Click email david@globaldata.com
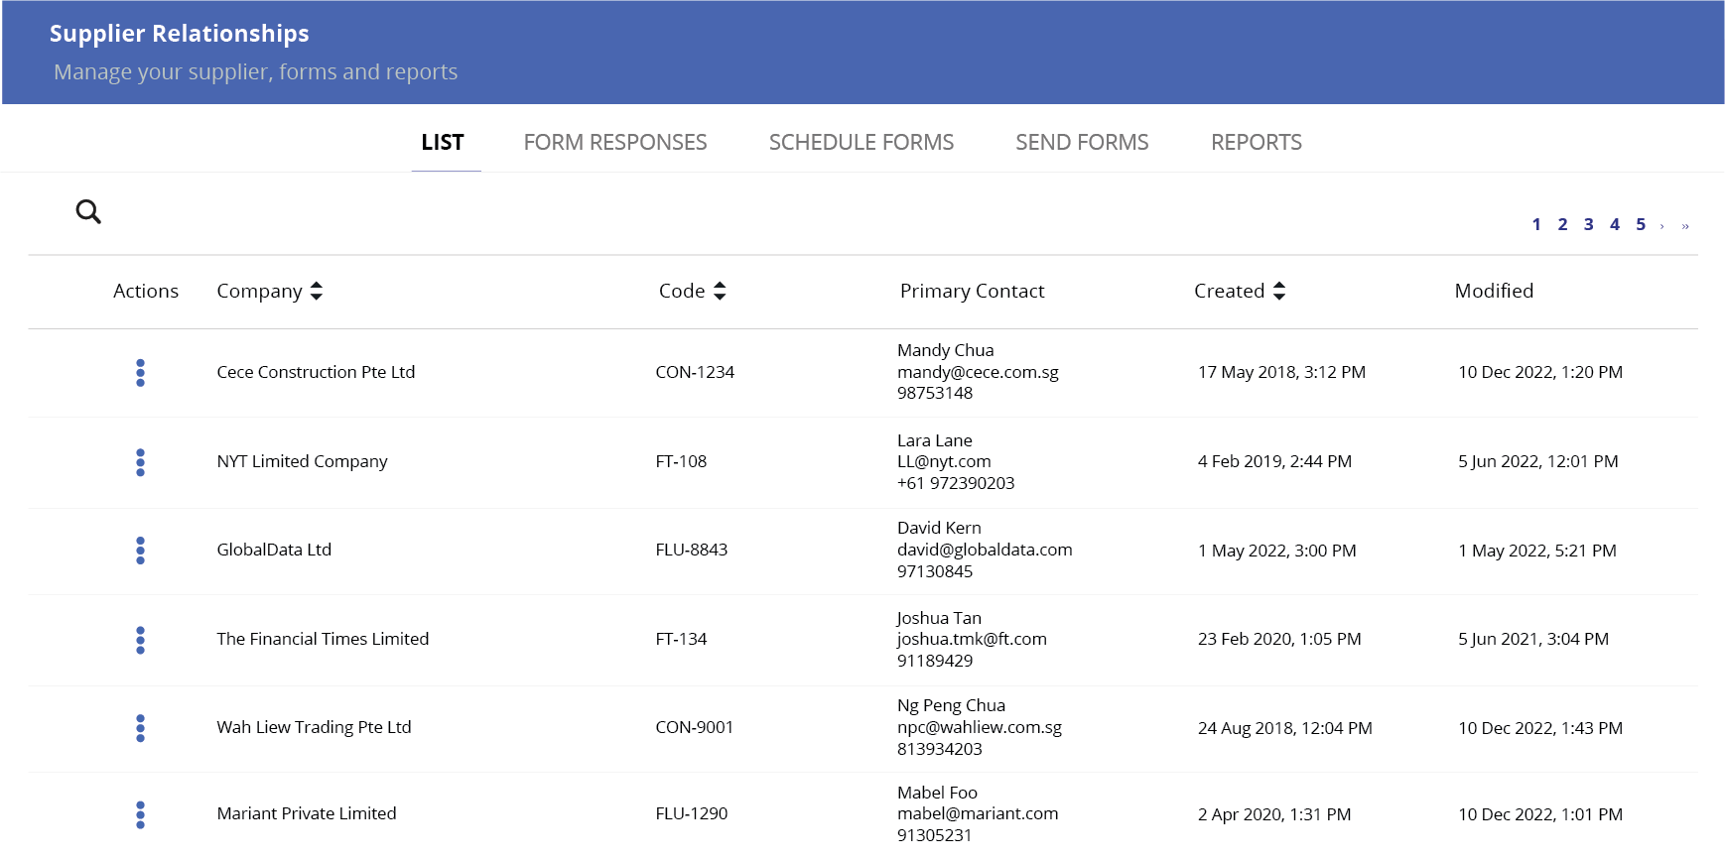The width and height of the screenshot is (1725, 861). coord(985,550)
